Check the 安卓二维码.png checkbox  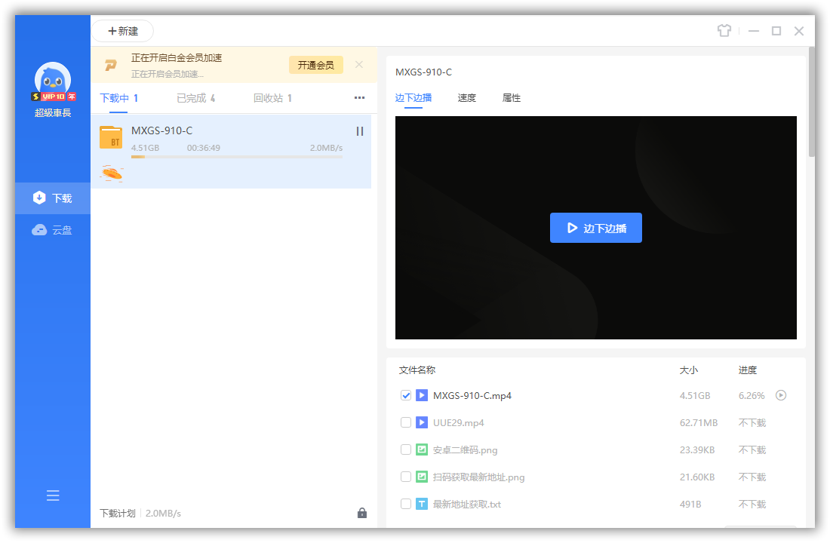click(x=405, y=449)
